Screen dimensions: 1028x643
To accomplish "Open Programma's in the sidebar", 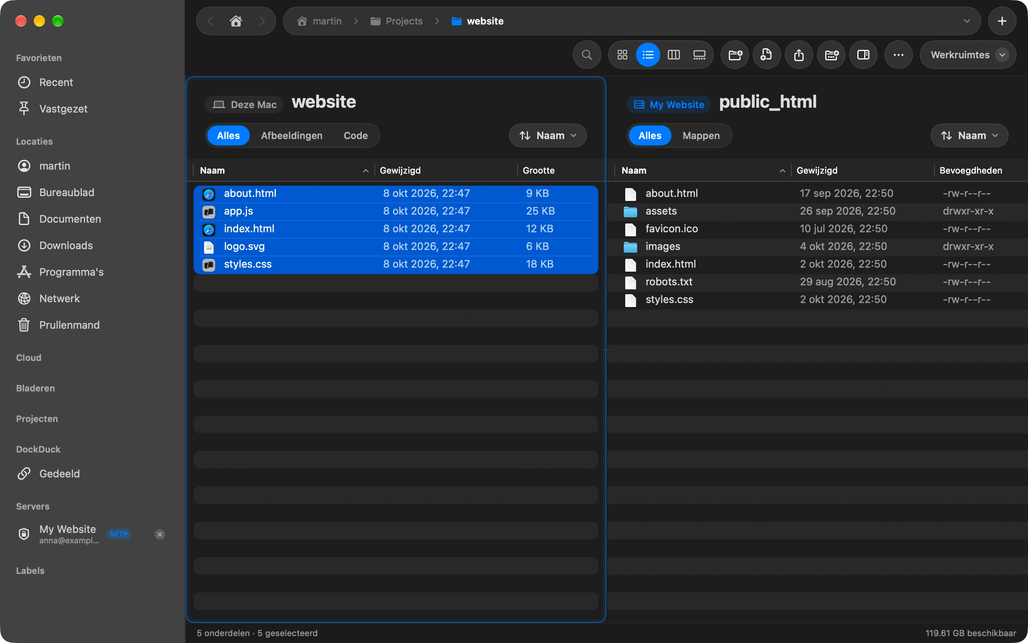I will tap(93, 272).
